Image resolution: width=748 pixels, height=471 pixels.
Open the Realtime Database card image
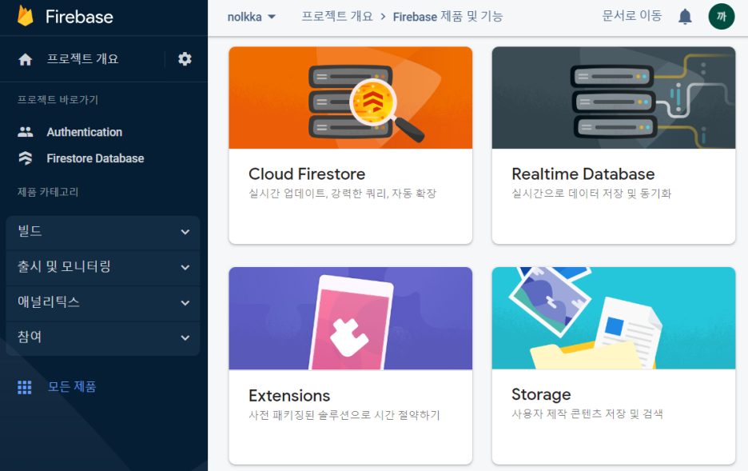click(x=614, y=98)
